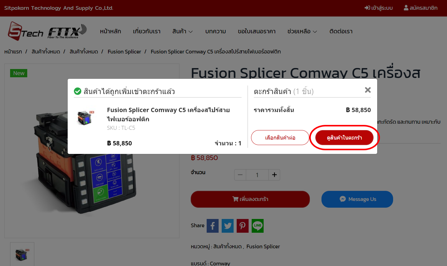Open สมัครสมาชิก user registration
Screen dimensions: 447x266
click(420, 8)
